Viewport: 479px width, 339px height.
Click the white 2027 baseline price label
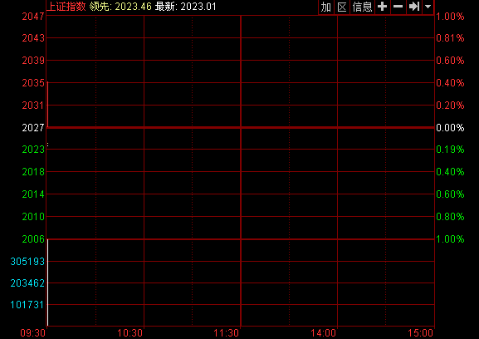(33, 127)
